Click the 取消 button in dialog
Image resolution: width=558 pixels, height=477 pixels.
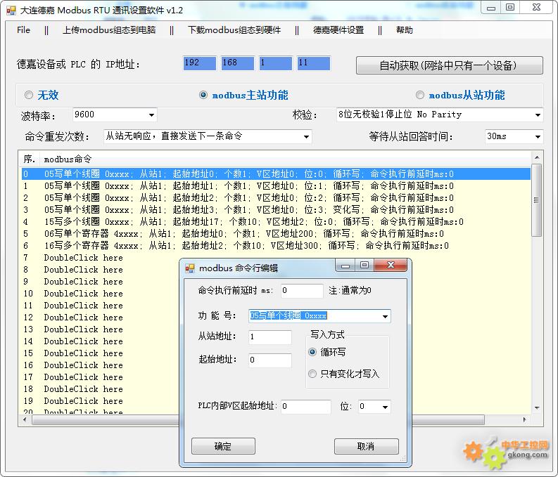click(366, 446)
